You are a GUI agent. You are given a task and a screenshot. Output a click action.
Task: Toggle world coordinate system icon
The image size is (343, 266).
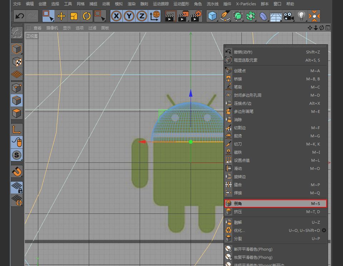coord(155,16)
